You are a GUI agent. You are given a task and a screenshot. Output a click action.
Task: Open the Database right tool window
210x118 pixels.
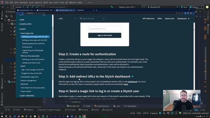tap(208, 29)
